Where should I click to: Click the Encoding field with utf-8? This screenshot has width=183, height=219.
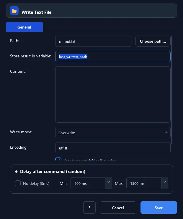(113, 148)
